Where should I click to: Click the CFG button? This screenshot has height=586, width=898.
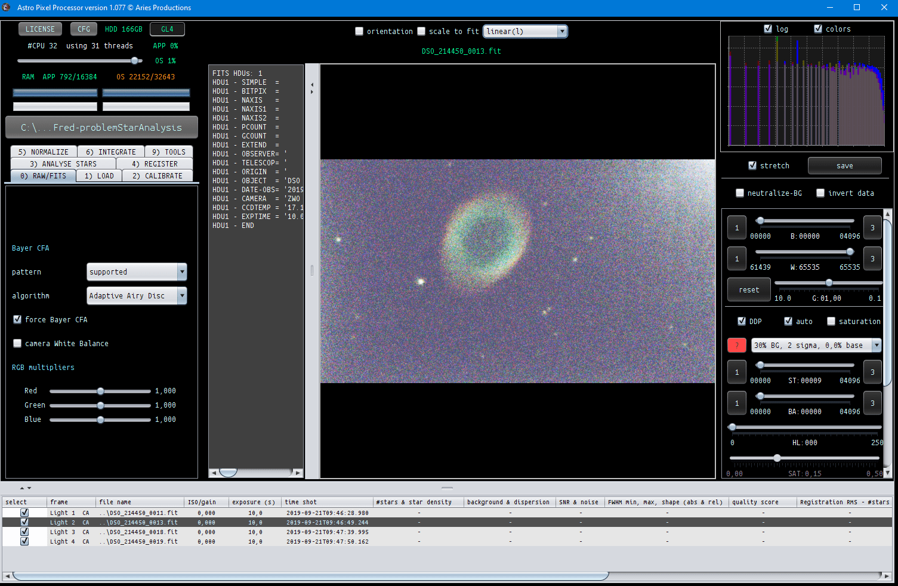(84, 29)
